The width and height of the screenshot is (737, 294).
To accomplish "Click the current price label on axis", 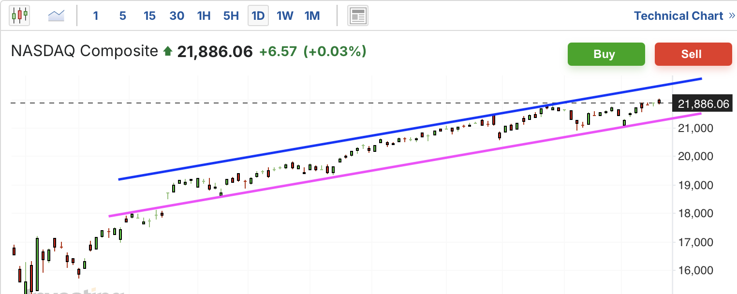I will click(x=704, y=103).
